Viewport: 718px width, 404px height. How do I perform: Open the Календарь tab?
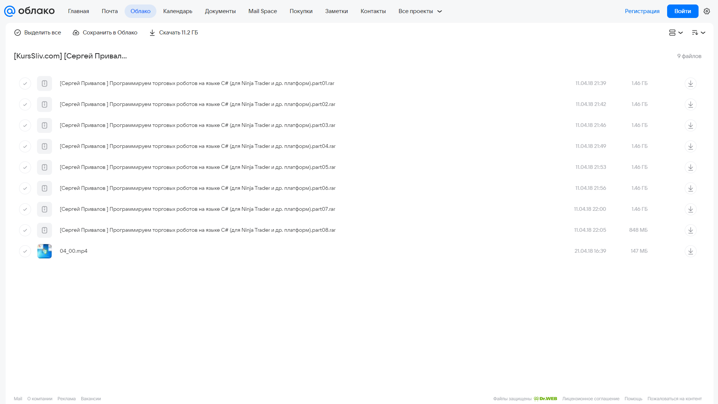(x=178, y=11)
